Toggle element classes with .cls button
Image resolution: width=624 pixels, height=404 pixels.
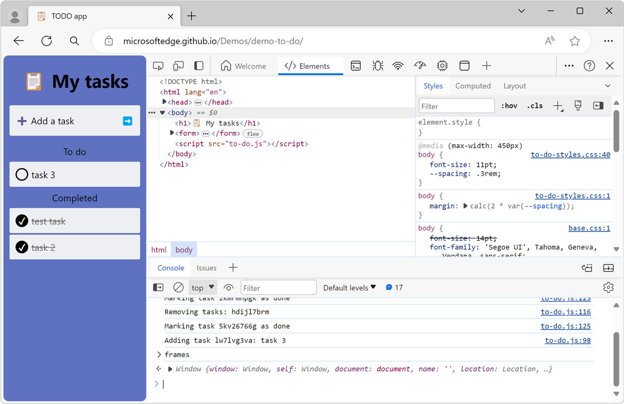pos(534,105)
